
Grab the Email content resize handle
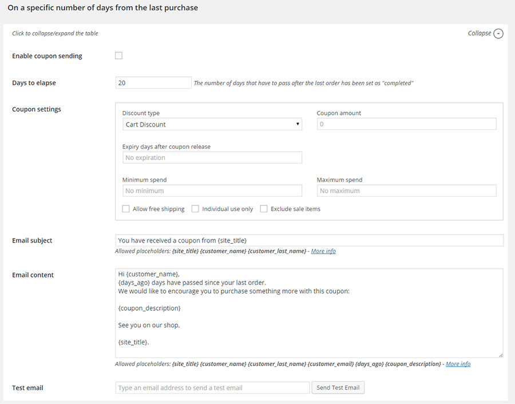point(501,355)
